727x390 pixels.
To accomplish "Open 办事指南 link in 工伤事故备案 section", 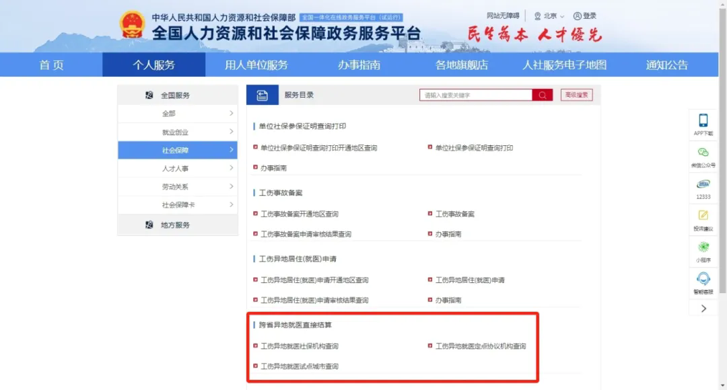I will click(x=448, y=235).
